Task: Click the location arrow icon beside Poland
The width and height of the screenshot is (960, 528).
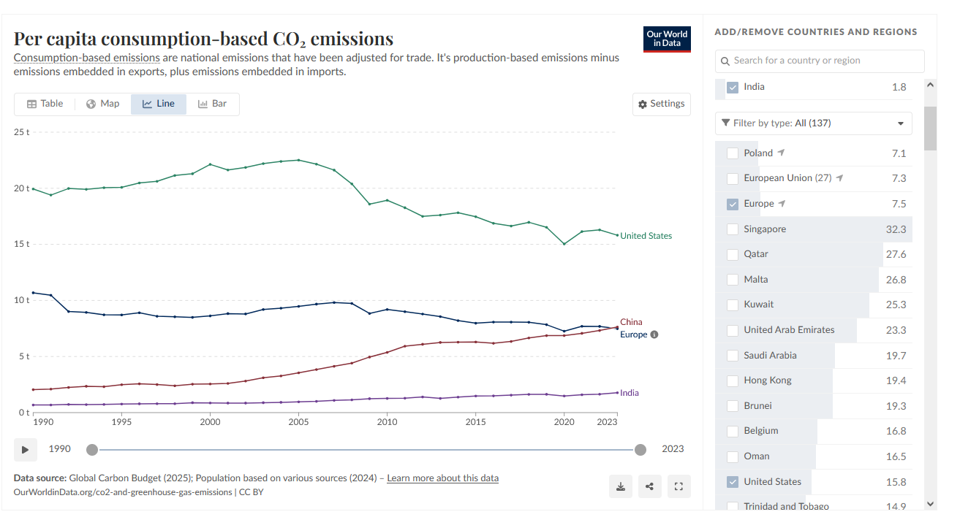Action: (781, 153)
